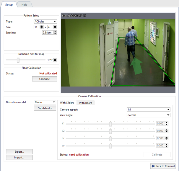Image resolution: width=179 pixels, height=171 pixels.
Task: Select the With Board tab
Action: click(85, 103)
